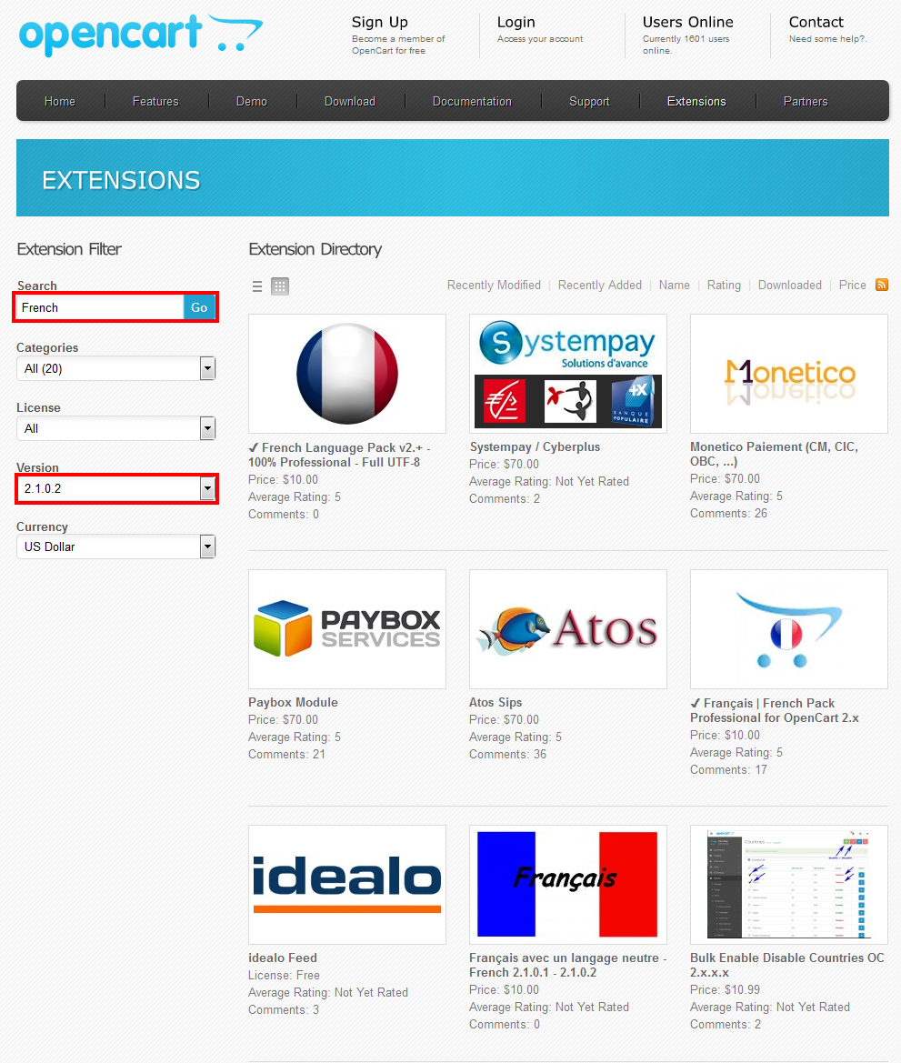
Task: Open the Atos fish logo thumbnail
Action: pos(568,629)
